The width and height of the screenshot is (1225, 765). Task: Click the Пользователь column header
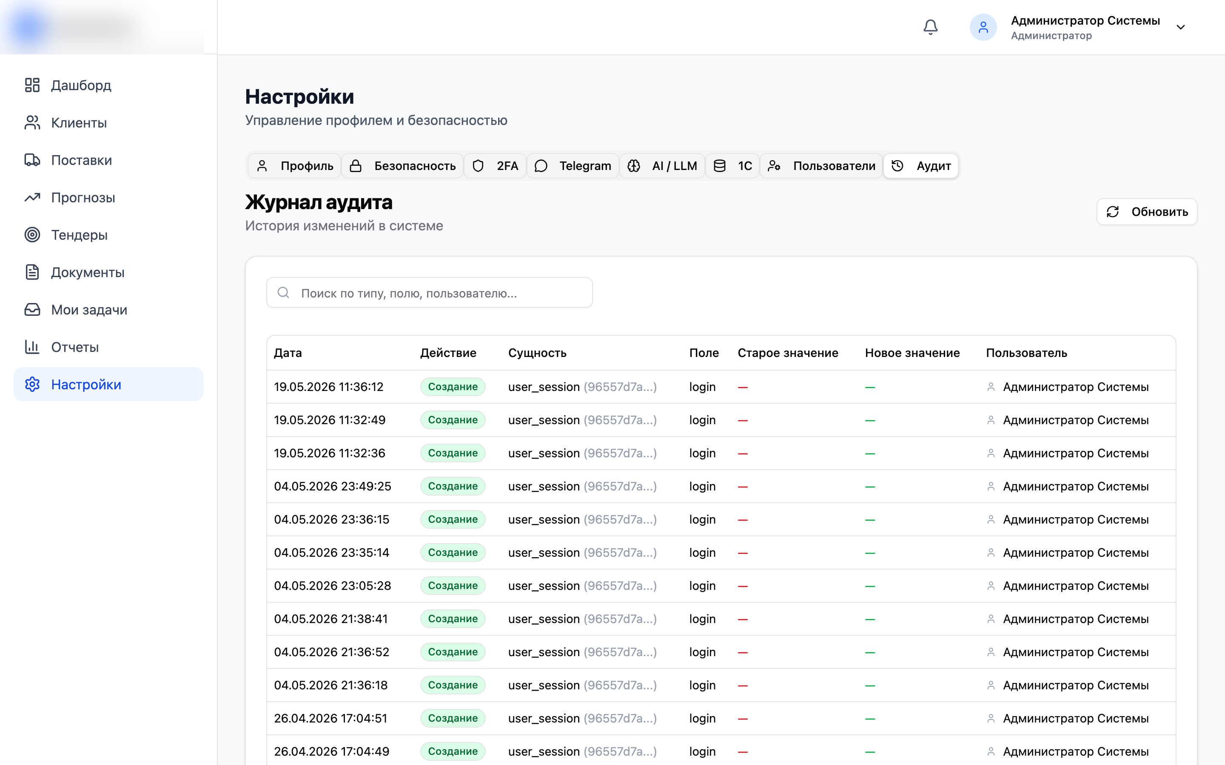click(x=1026, y=353)
